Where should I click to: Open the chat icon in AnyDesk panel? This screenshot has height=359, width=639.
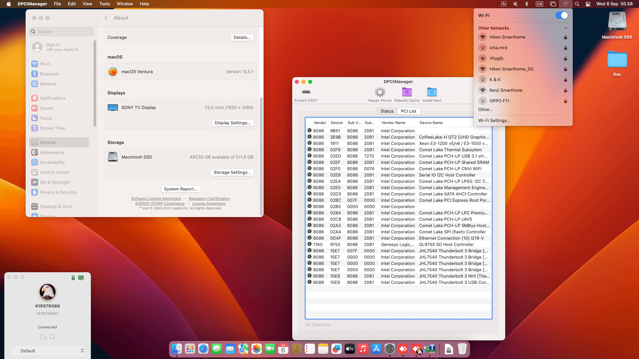tap(52, 337)
